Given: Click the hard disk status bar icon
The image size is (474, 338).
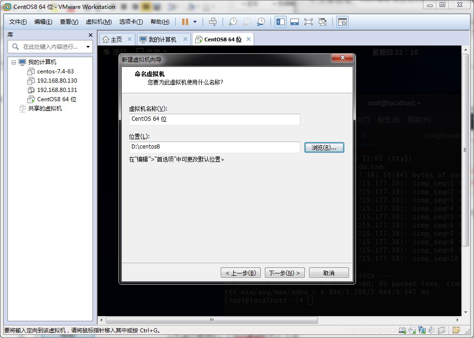Looking at the screenshot, I should click(x=402, y=330).
